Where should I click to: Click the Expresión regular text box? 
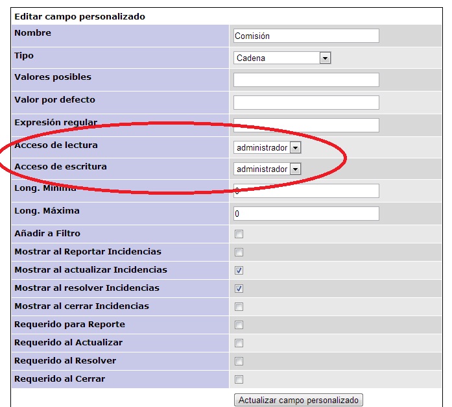305,125
